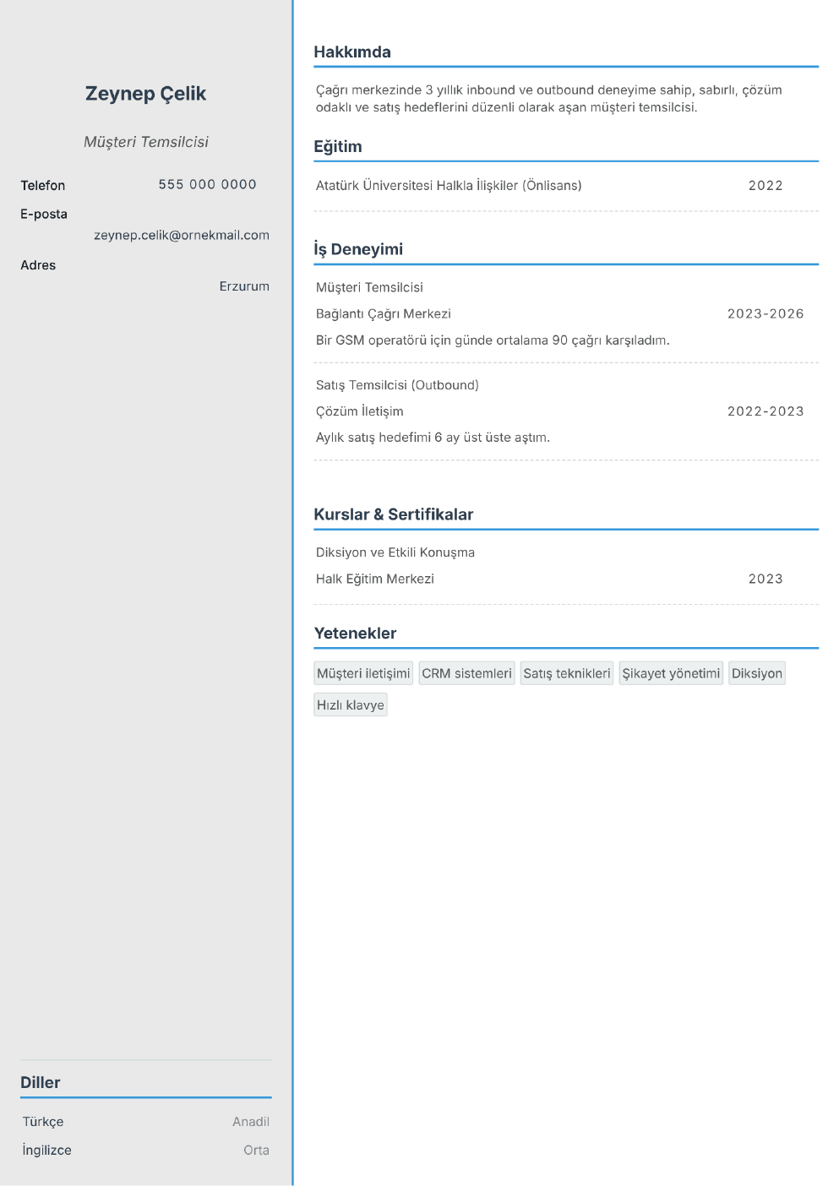Select the summary paragraph starting "Çağrı merkezinde 3 yıllık"

(549, 99)
